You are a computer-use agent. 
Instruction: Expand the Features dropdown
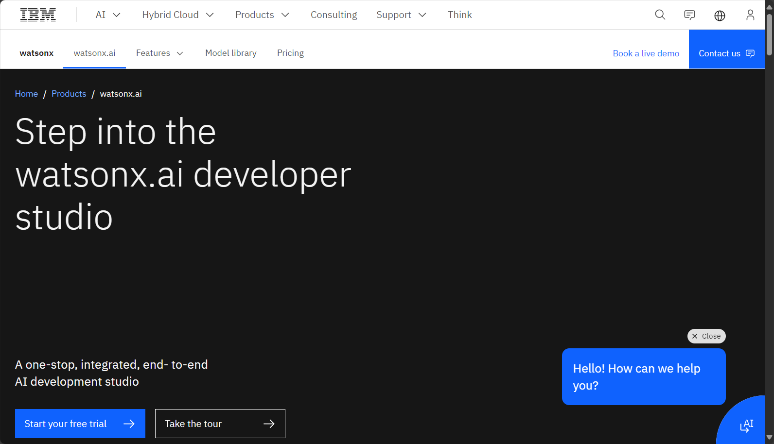pos(160,53)
